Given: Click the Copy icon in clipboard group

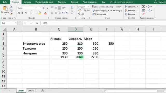Looking at the screenshot, I should click(11, 10).
